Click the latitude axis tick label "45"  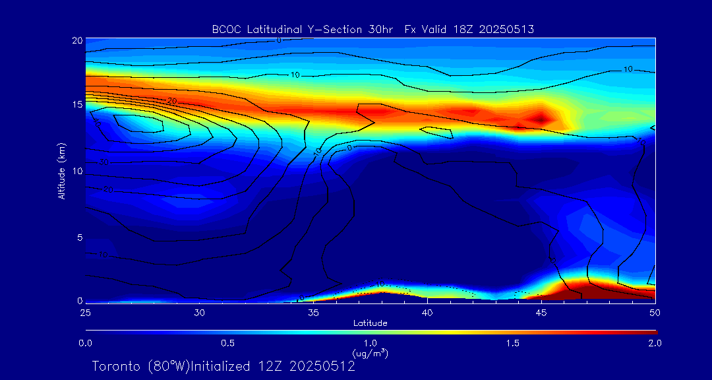pyautogui.click(x=541, y=313)
